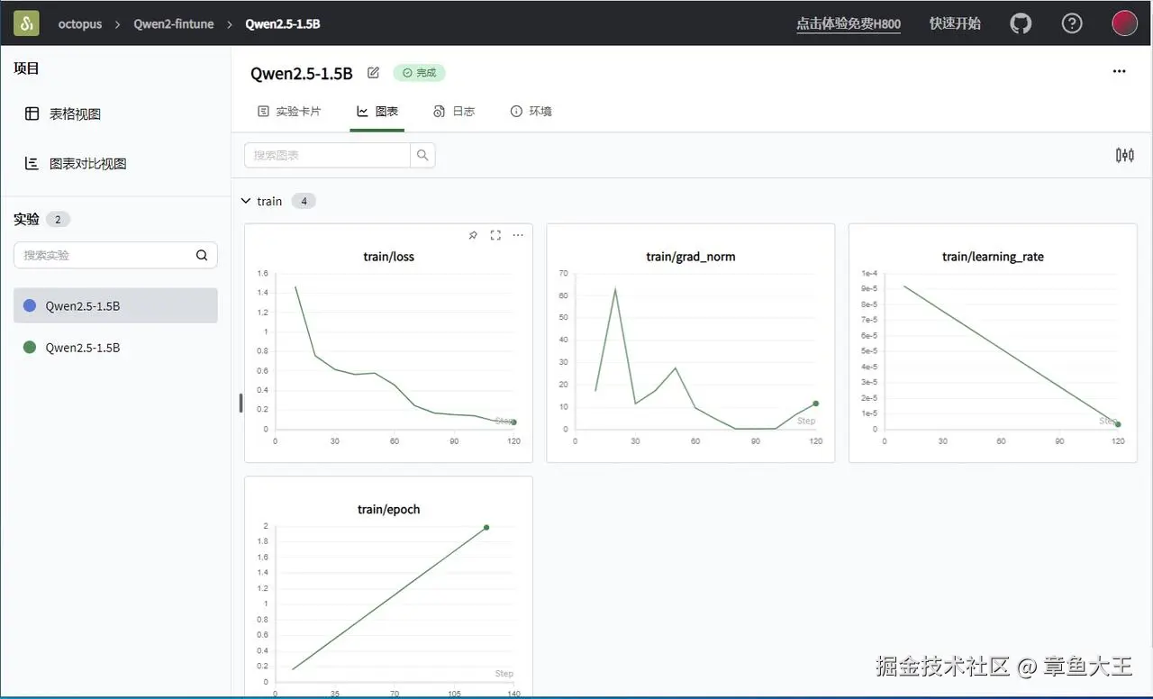Click the Qwen2.5-1.5B breadcrumb
Screen dimensions: 1153x699
(x=283, y=24)
